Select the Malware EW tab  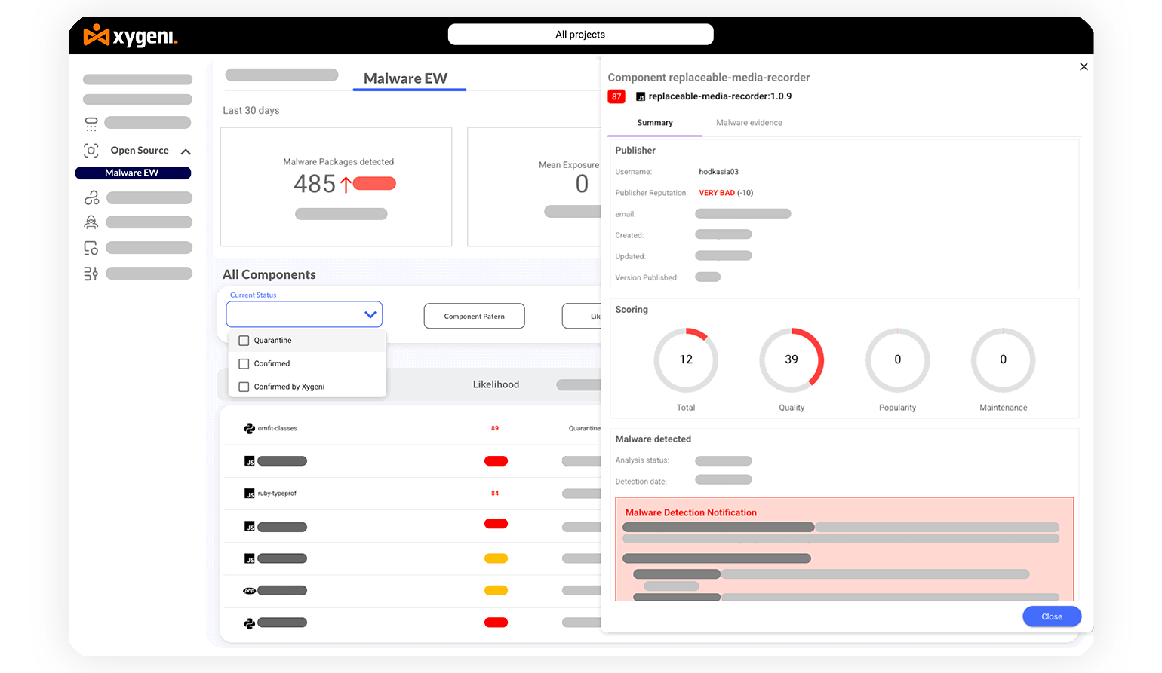point(406,79)
